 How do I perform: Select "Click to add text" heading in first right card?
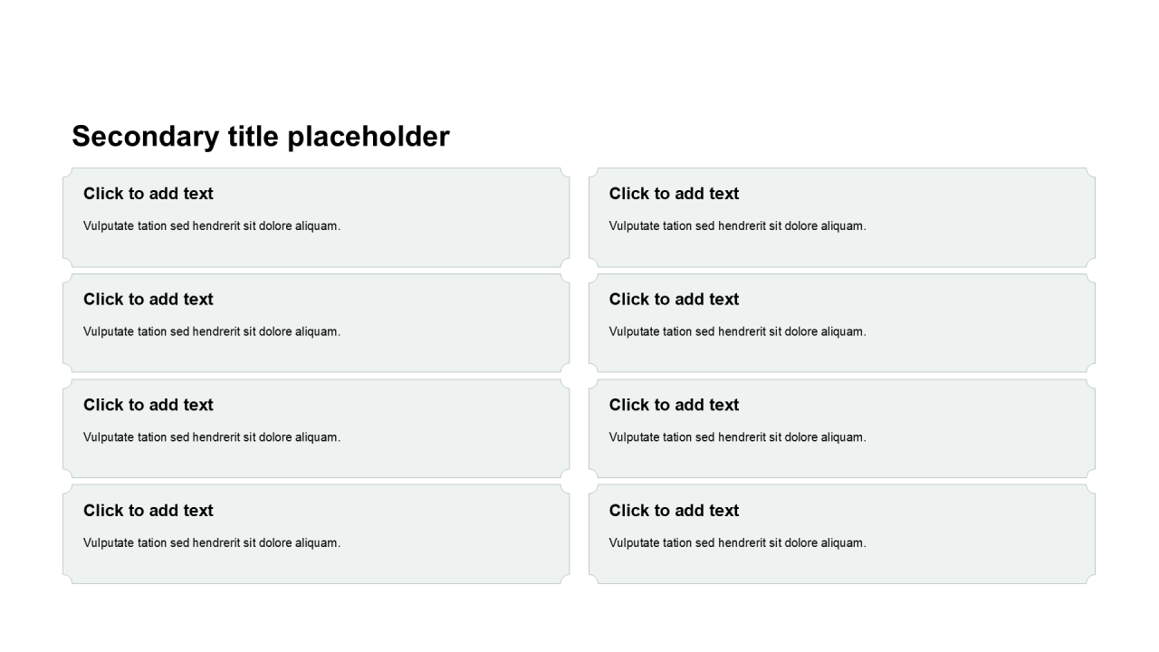click(x=674, y=194)
